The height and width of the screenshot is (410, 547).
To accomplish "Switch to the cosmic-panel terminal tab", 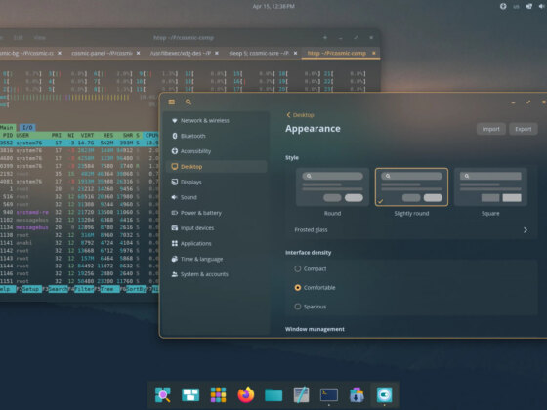I will 102,53.
